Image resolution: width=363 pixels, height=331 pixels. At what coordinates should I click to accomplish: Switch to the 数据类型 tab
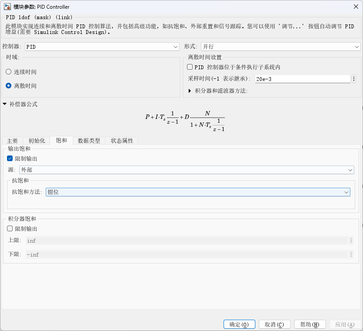[x=89, y=141]
